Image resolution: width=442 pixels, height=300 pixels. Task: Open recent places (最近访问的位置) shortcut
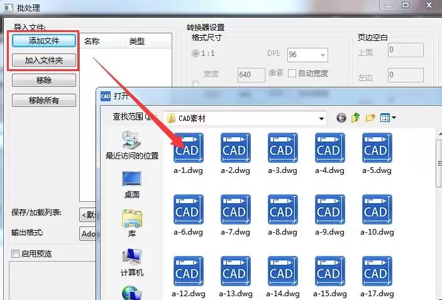(132, 146)
